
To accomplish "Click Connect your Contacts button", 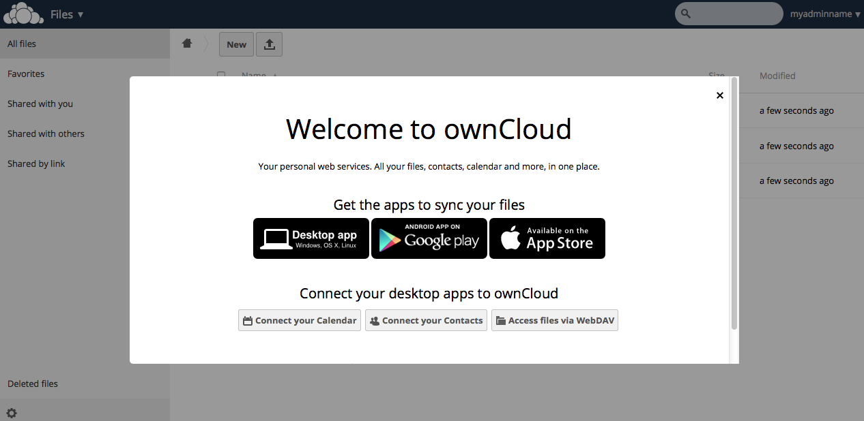I will pyautogui.click(x=426, y=320).
